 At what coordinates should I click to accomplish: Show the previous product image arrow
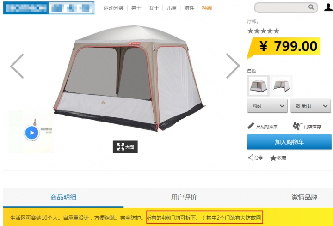(17, 66)
